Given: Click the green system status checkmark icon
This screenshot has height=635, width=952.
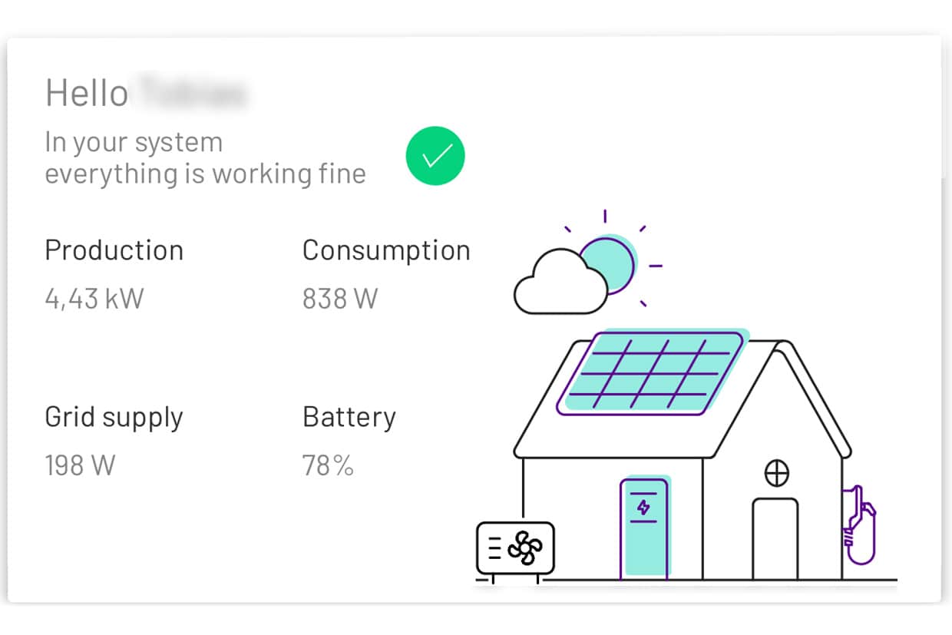Looking at the screenshot, I should (x=435, y=155).
